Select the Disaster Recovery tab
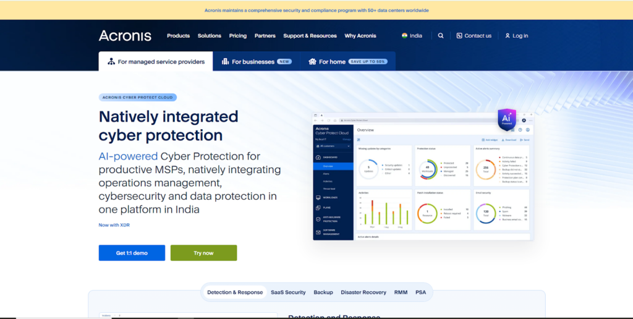 [x=362, y=292]
